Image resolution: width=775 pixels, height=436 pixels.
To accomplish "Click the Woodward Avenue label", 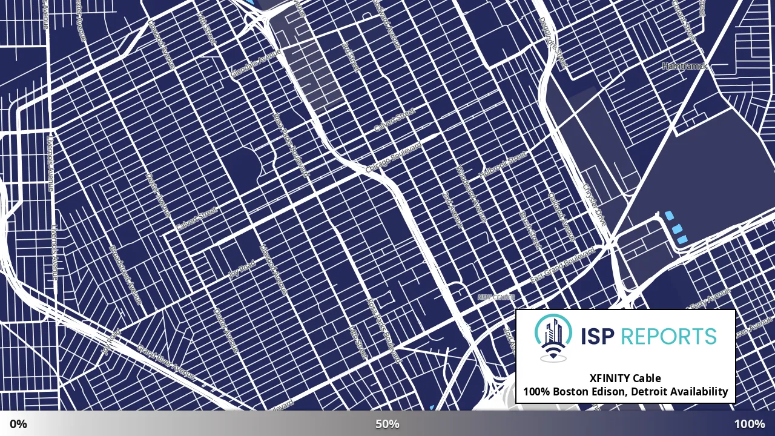I will [471, 193].
